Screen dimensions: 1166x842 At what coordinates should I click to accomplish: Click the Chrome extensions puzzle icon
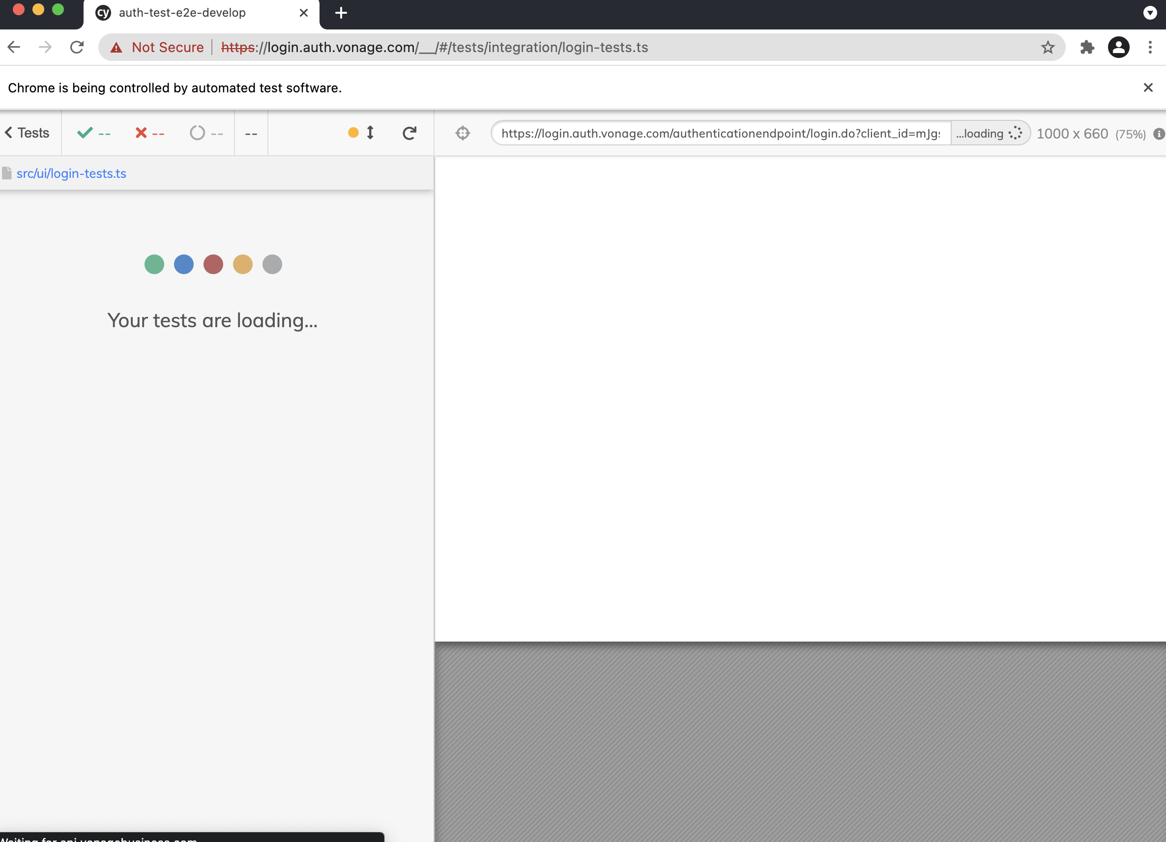coord(1087,47)
